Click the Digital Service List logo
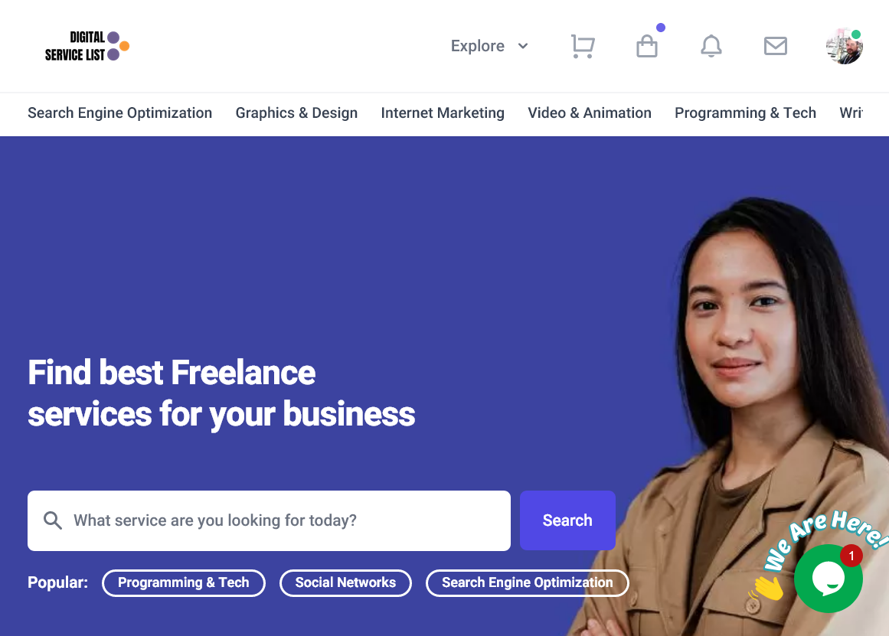889x636 pixels. tap(87, 46)
